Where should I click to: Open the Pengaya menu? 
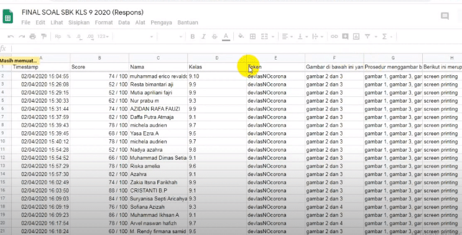click(x=161, y=22)
